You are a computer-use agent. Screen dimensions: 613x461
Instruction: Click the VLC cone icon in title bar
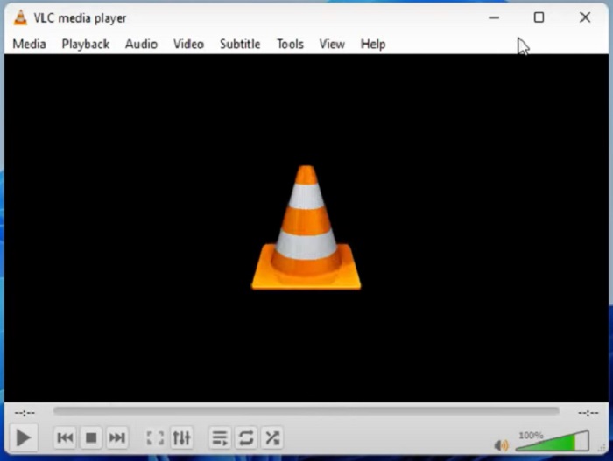pyautogui.click(x=20, y=17)
